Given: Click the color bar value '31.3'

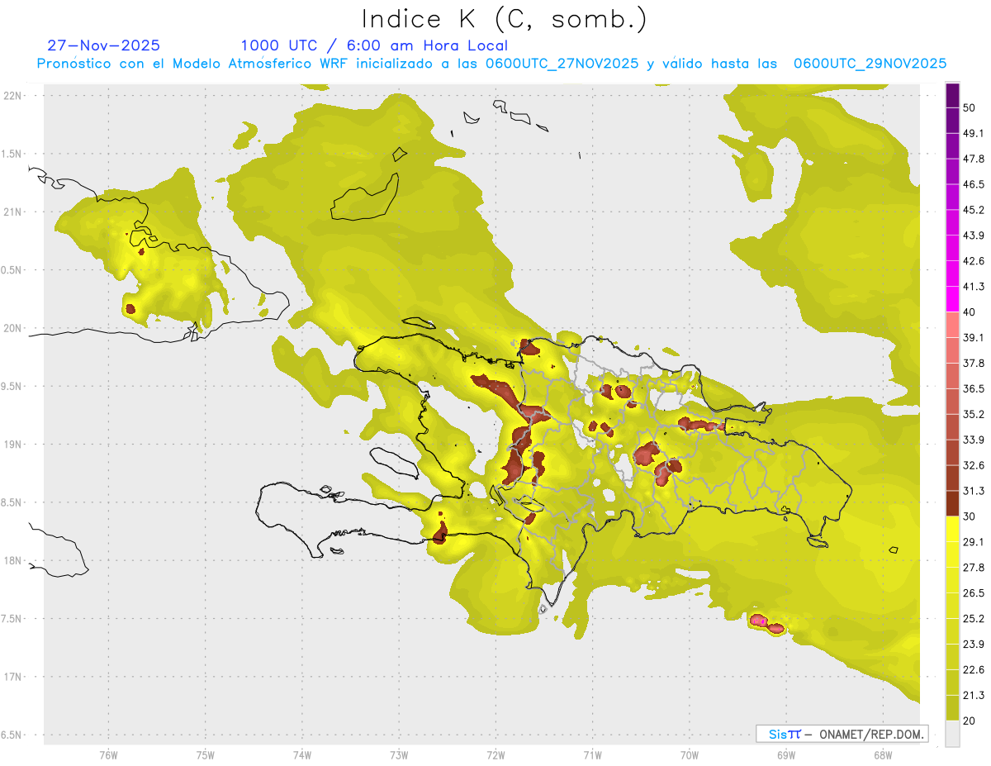Looking at the screenshot, I should (x=974, y=491).
